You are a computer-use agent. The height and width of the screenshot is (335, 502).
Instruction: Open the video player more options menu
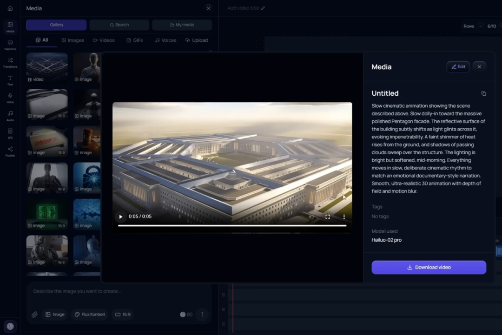(x=344, y=217)
